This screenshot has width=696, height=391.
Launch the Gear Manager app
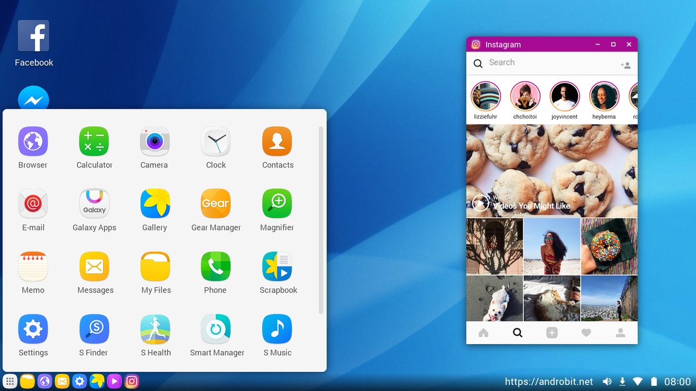click(x=216, y=204)
